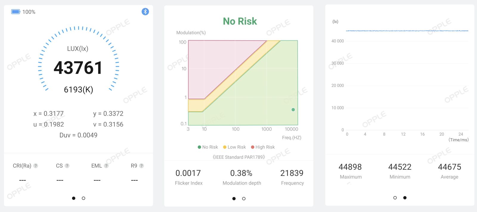
Task: Click the green No Risk legend dot
Action: [199, 147]
